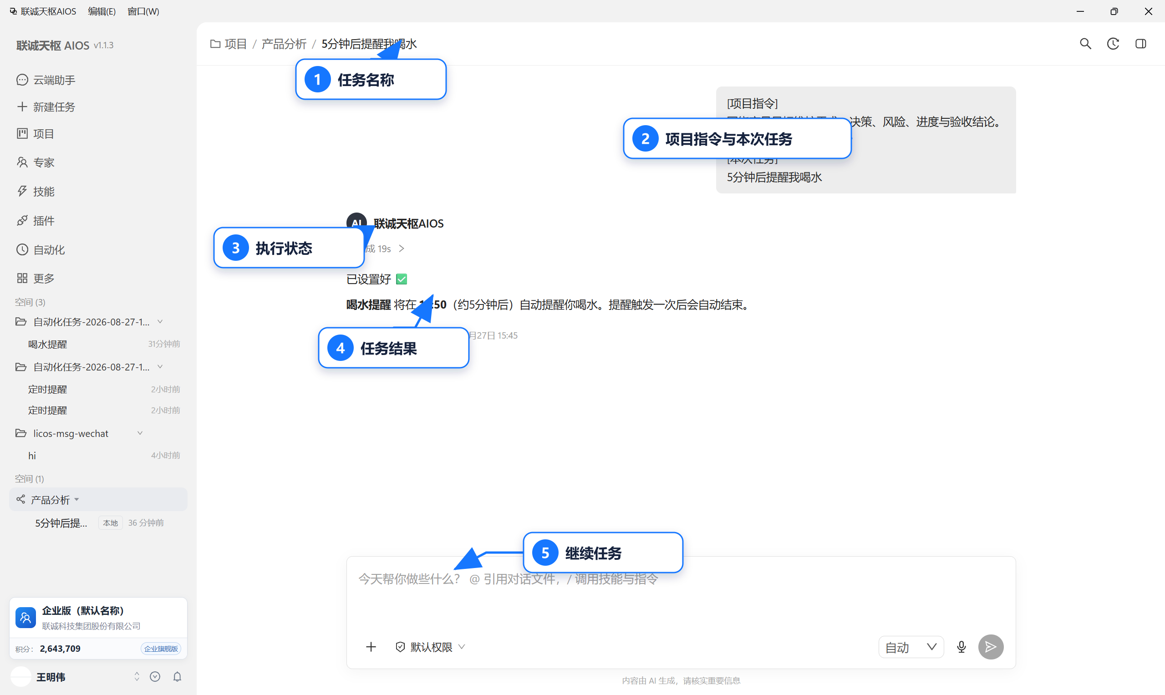Image resolution: width=1165 pixels, height=695 pixels.
Task: Expand the execution details chevron next to 19s
Action: tap(402, 249)
